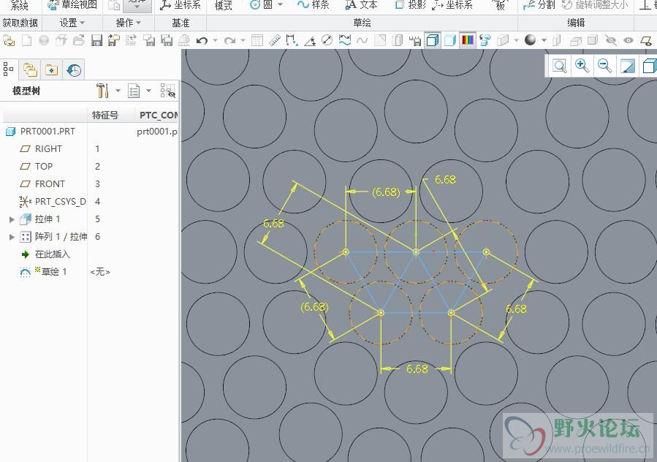Image resolution: width=657 pixels, height=462 pixels.
Task: Select the ruler measure tool icon
Action: coord(275,41)
